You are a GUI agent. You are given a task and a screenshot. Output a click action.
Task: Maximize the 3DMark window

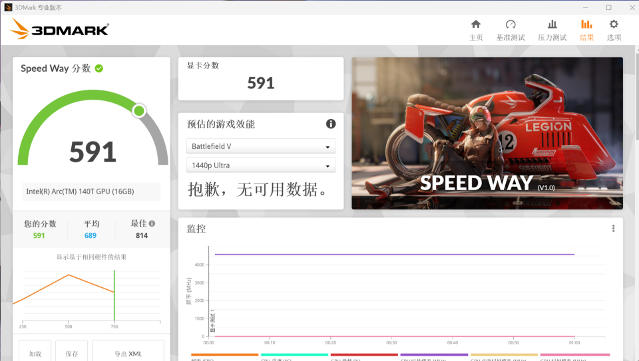[608, 7]
